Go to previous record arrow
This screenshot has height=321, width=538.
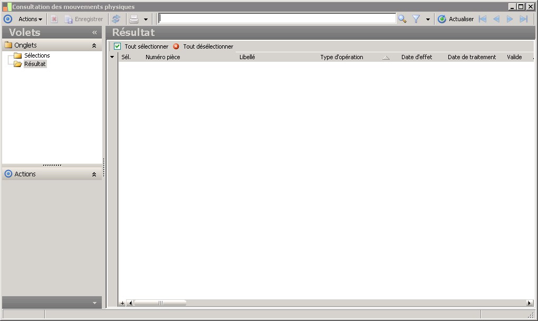[x=496, y=19]
